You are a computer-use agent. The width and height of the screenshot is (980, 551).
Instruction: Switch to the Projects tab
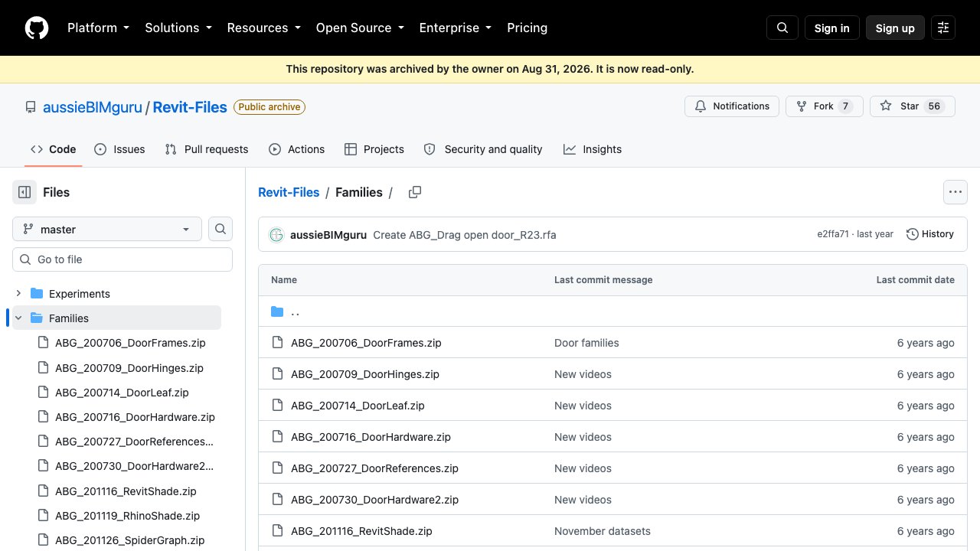[374, 149]
